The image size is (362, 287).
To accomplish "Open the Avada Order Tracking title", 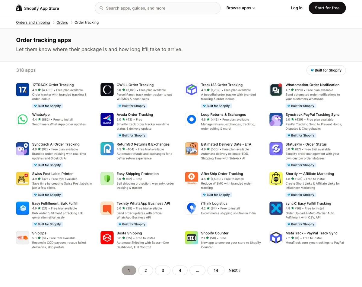I will click(x=135, y=114).
